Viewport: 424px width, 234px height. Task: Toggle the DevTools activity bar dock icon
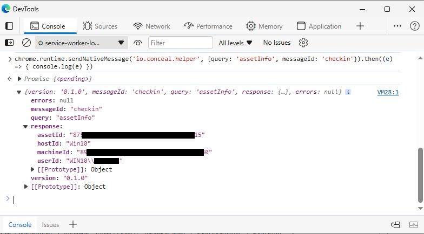(9, 26)
